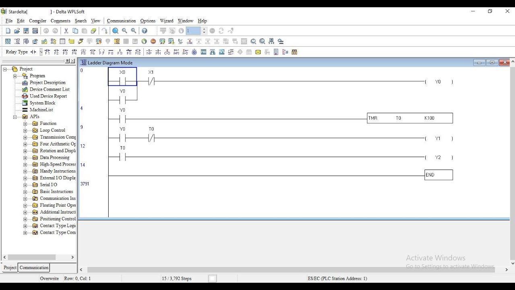Collapse the APIs tree node
This screenshot has height=290, width=515.
(x=15, y=117)
